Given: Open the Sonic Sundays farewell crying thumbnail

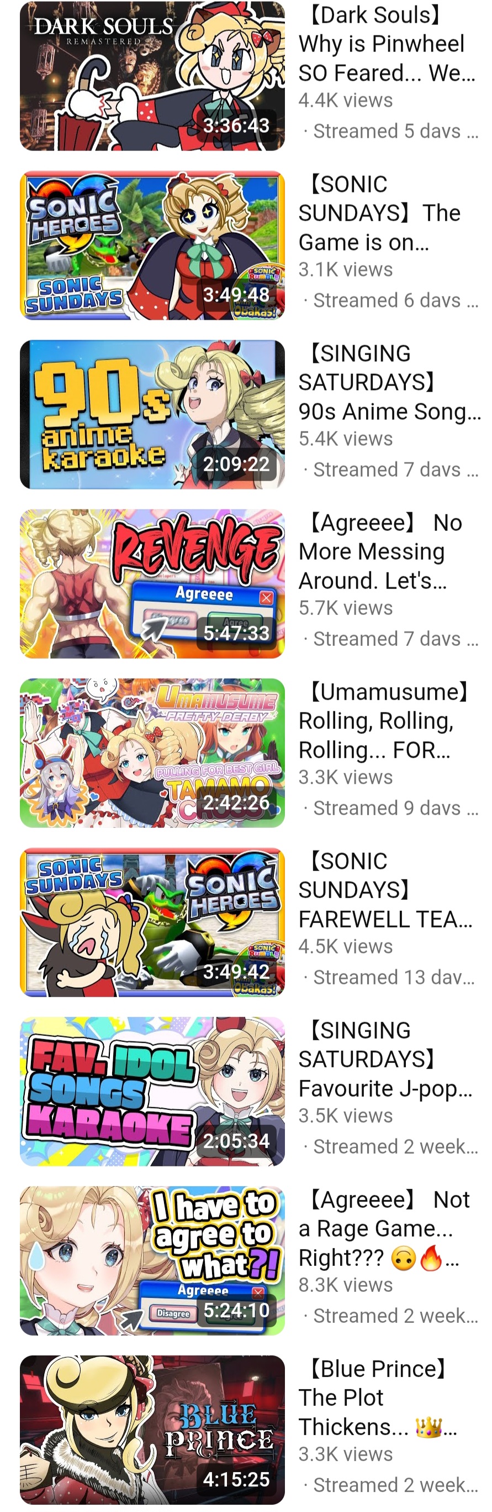Looking at the screenshot, I should coord(152,922).
